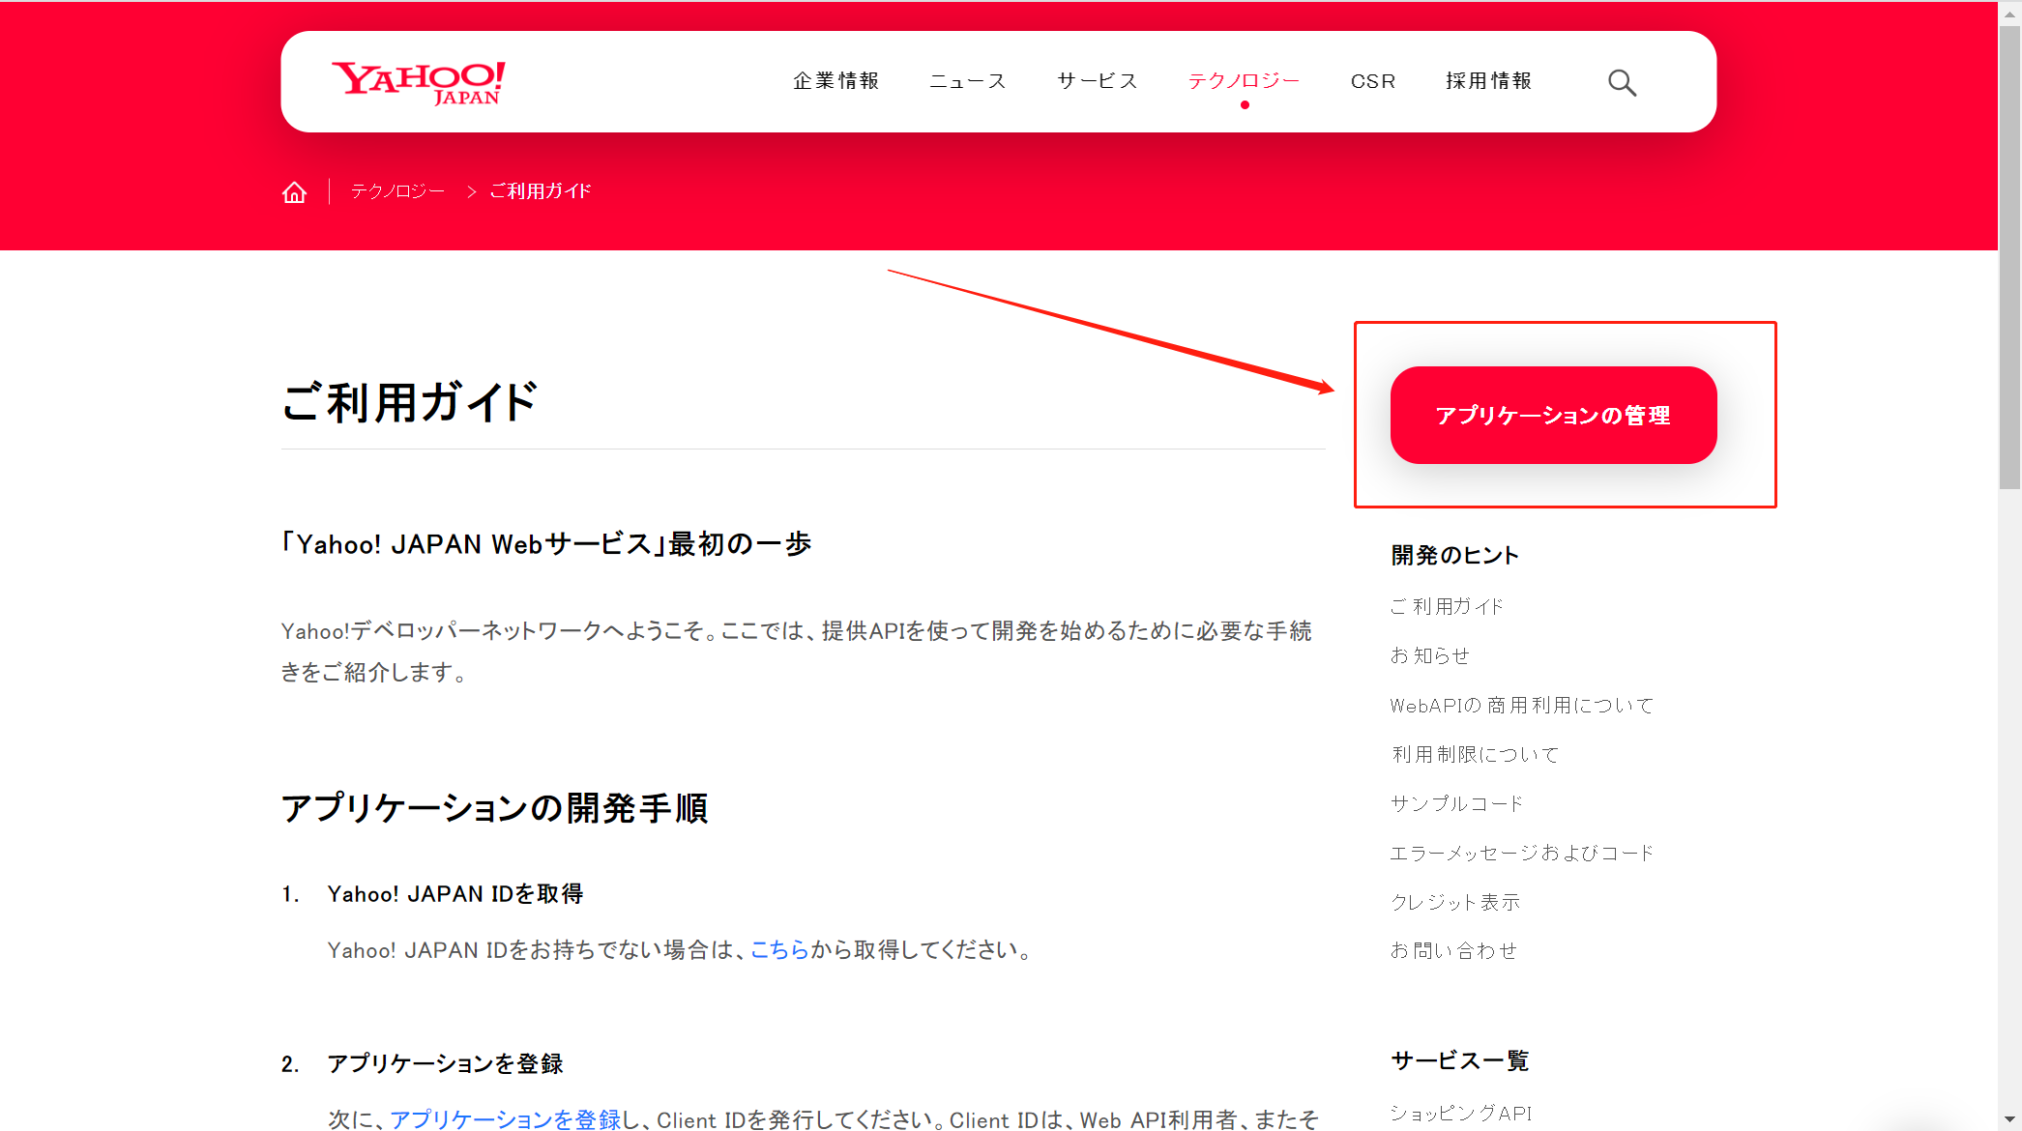Click the こちら link for ID registration
The image size is (2022, 1131).
tap(779, 949)
